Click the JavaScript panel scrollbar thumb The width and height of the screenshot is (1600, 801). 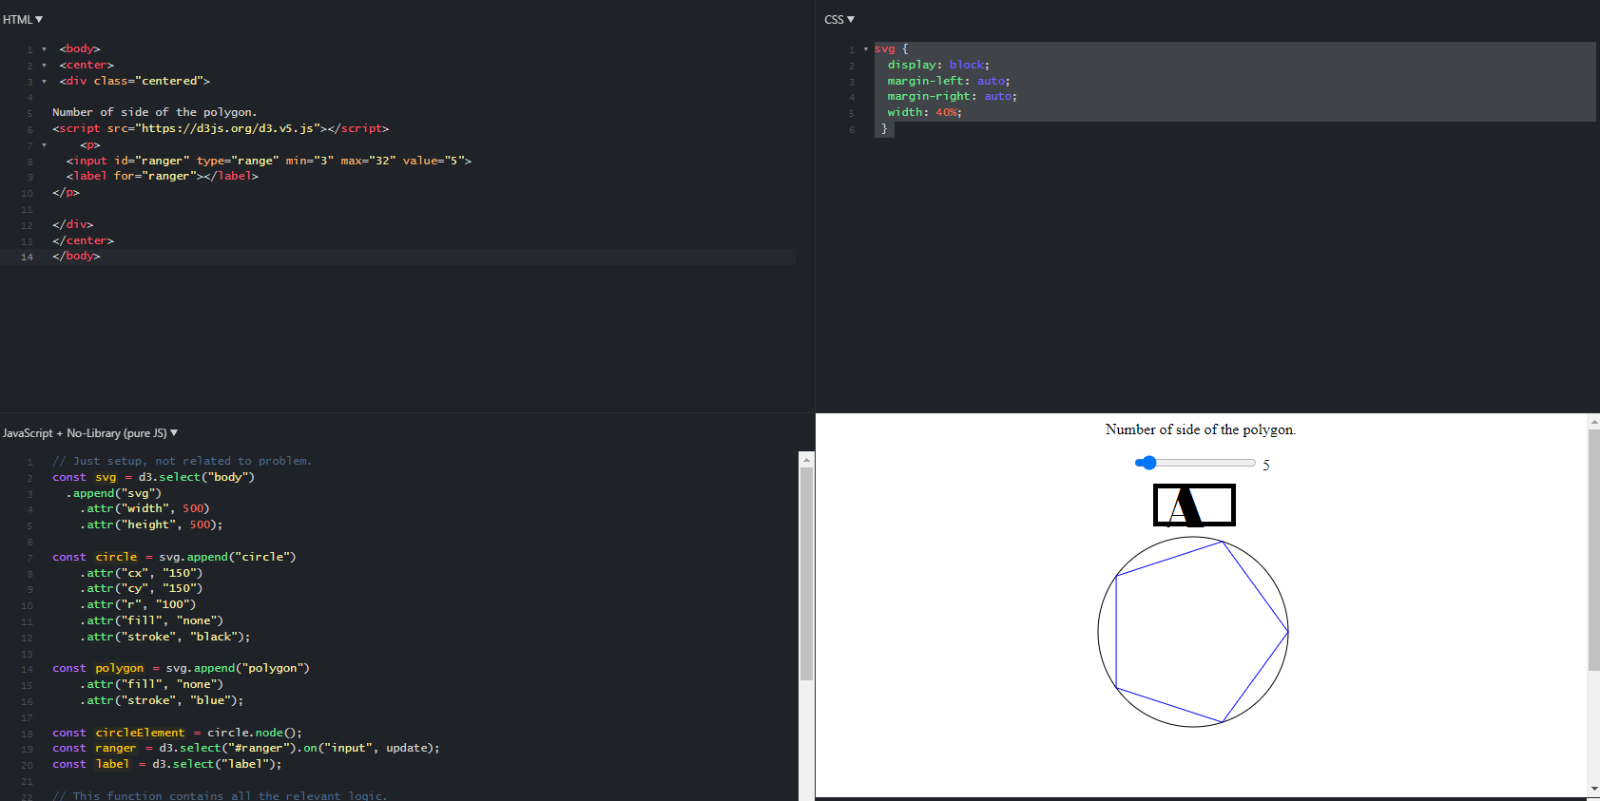806,574
